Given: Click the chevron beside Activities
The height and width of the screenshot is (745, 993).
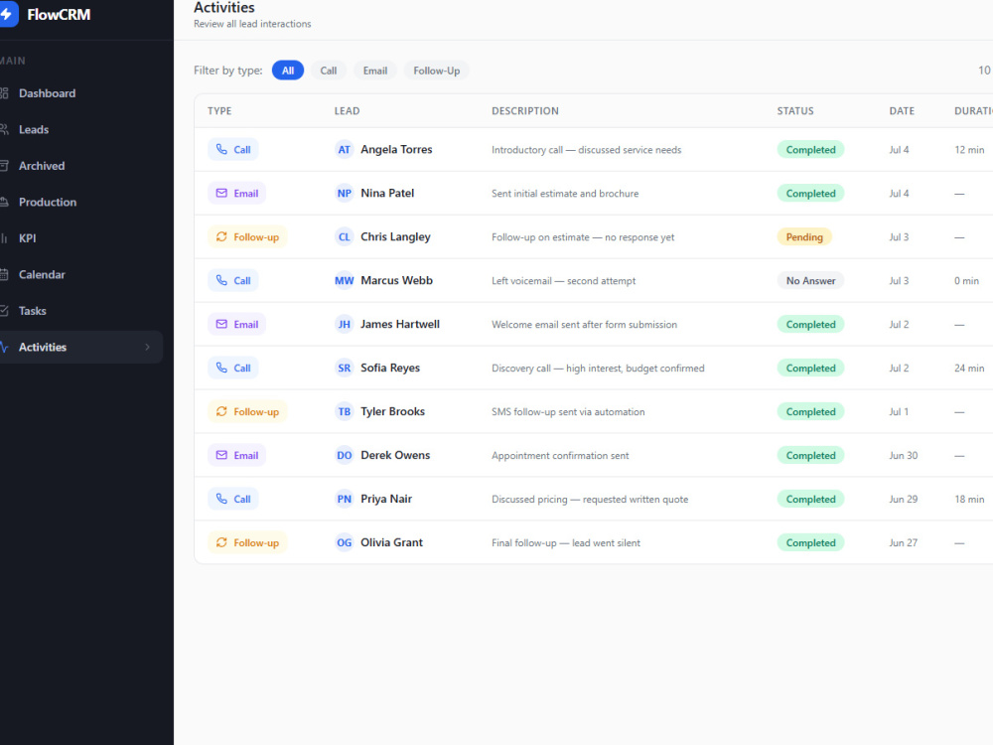Looking at the screenshot, I should [x=147, y=347].
